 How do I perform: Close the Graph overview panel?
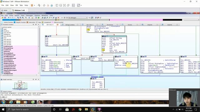point(38,79)
